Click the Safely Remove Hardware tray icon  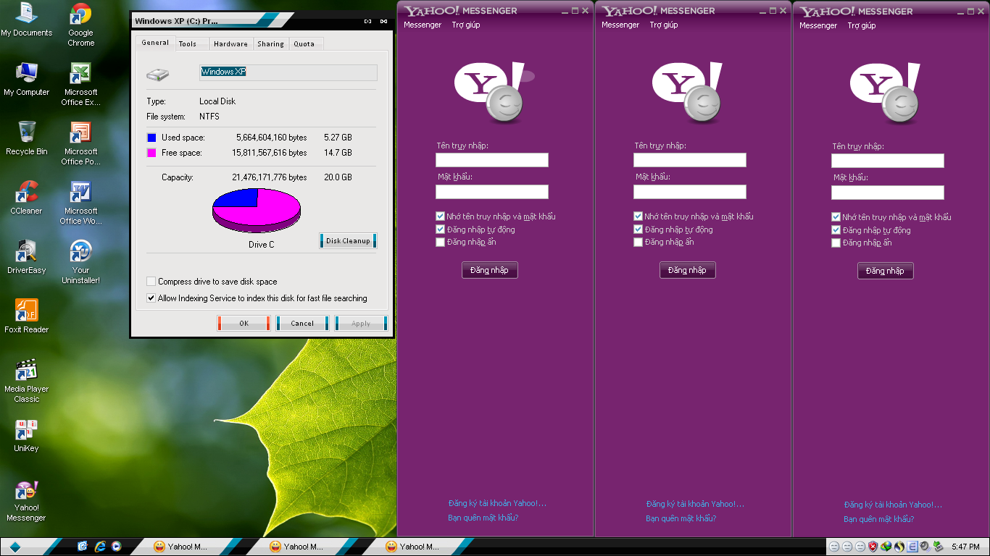point(938,547)
